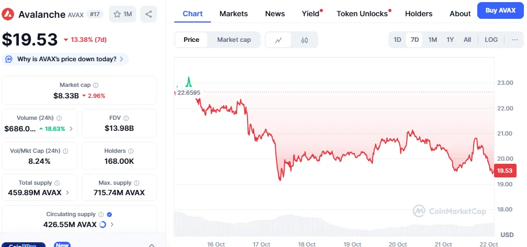Image resolution: width=527 pixels, height=247 pixels.
Task: Toggle LOG scale on the chart
Action: pyautogui.click(x=491, y=40)
